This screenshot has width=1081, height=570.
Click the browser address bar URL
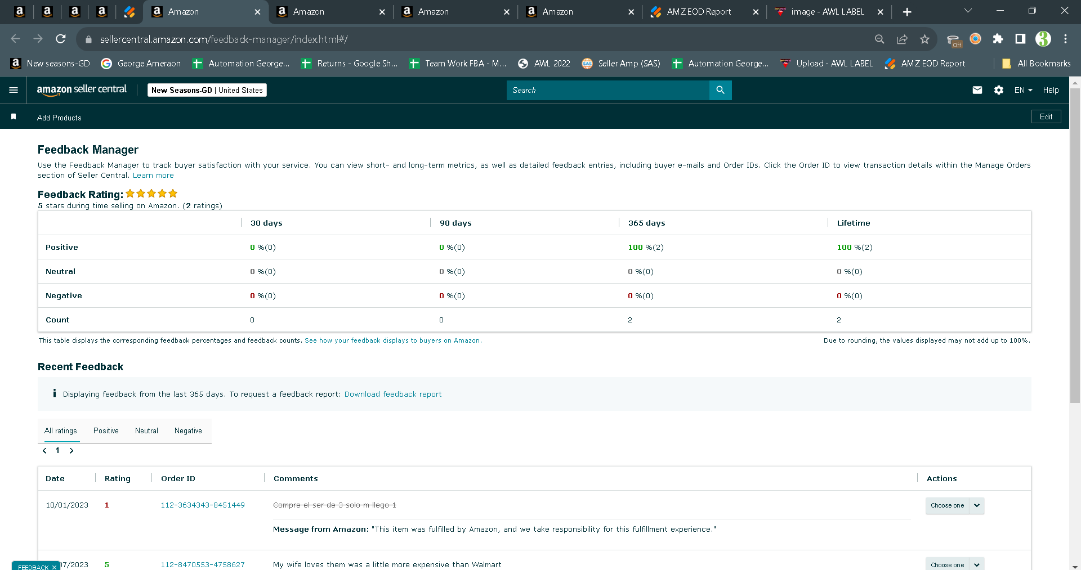224,39
